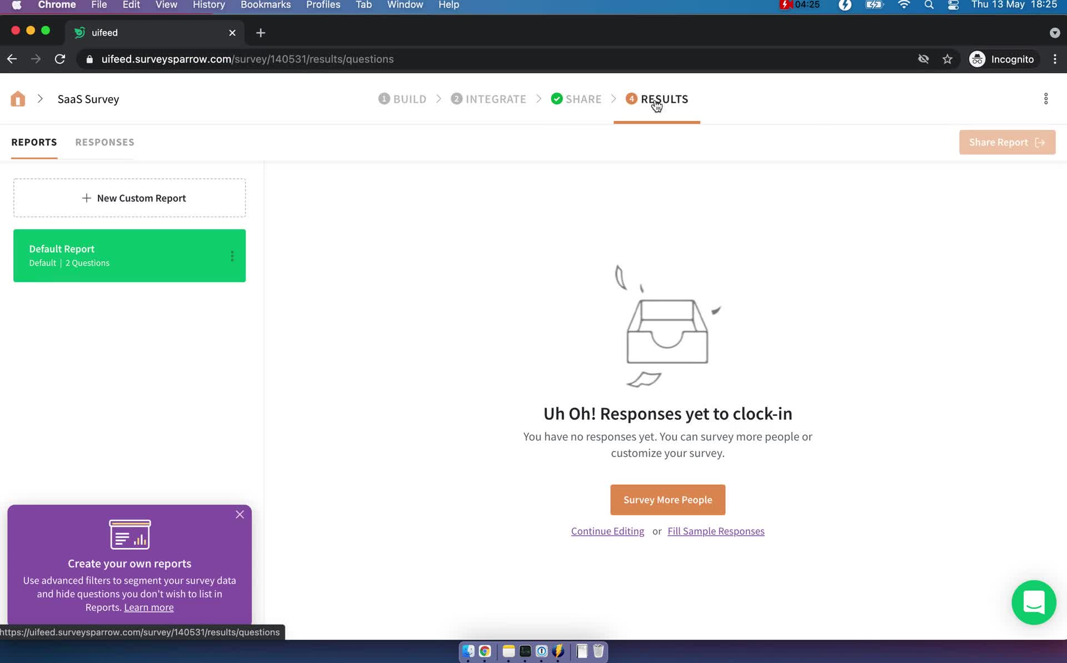Screen dimensions: 1067x663
Task: Select the REPORTS tab
Action: click(x=34, y=142)
